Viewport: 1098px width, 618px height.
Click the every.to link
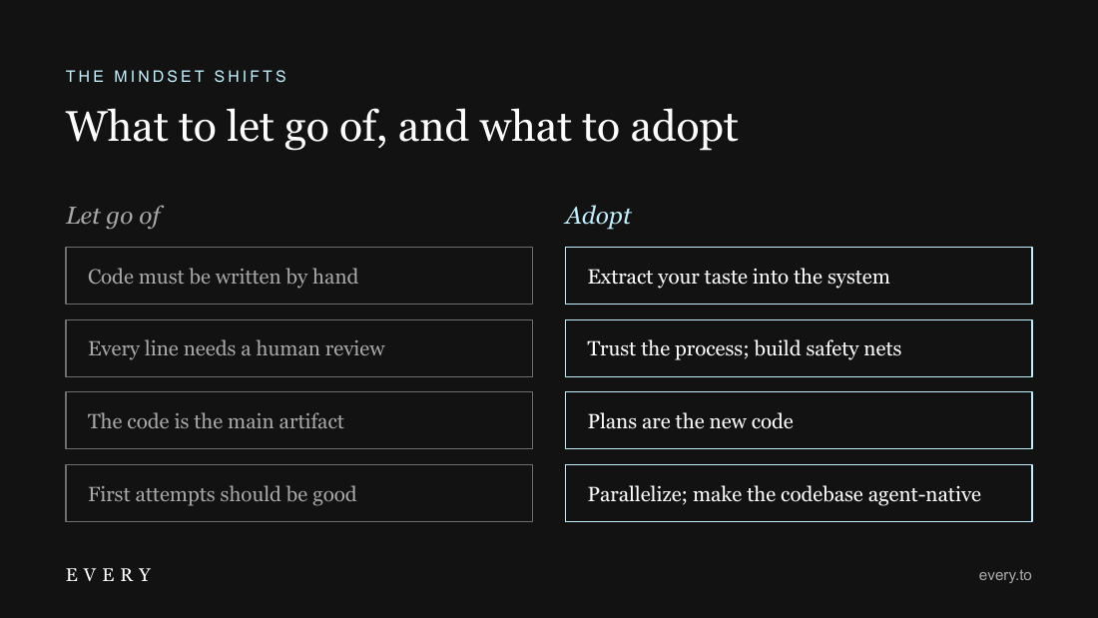[1005, 575]
